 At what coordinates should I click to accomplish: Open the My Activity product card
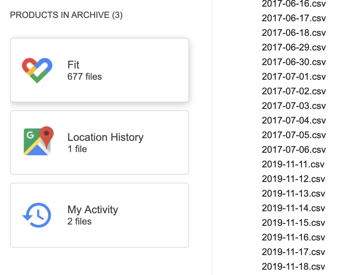pyautogui.click(x=100, y=215)
